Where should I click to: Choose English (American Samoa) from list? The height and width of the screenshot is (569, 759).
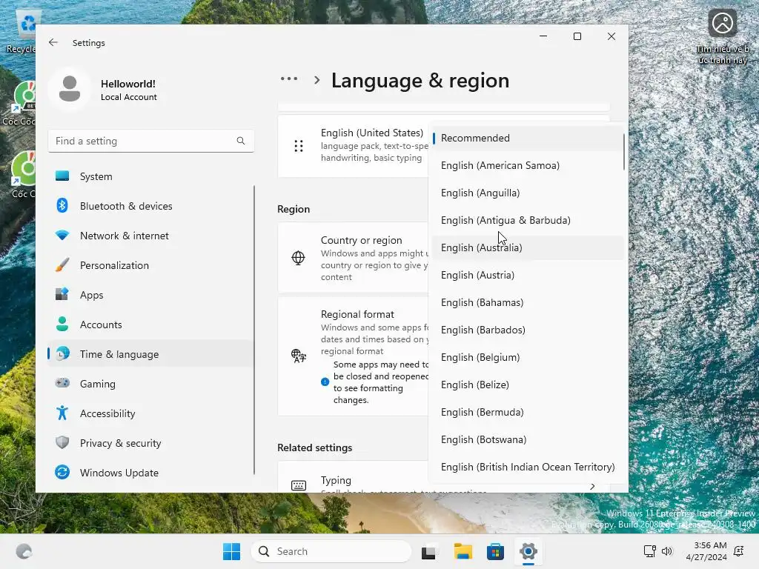[527, 165]
